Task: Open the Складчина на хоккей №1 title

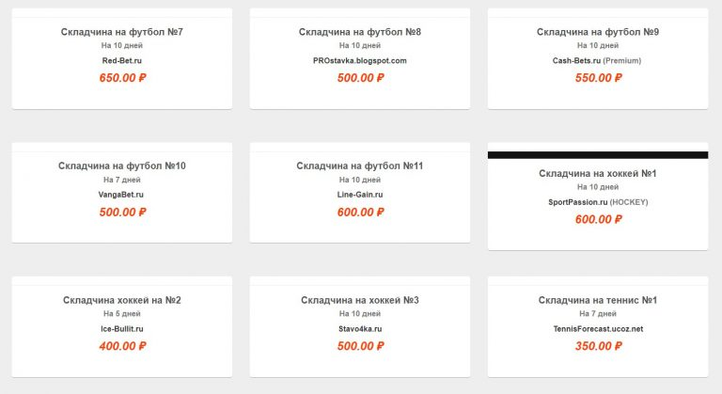Action: pos(598,173)
